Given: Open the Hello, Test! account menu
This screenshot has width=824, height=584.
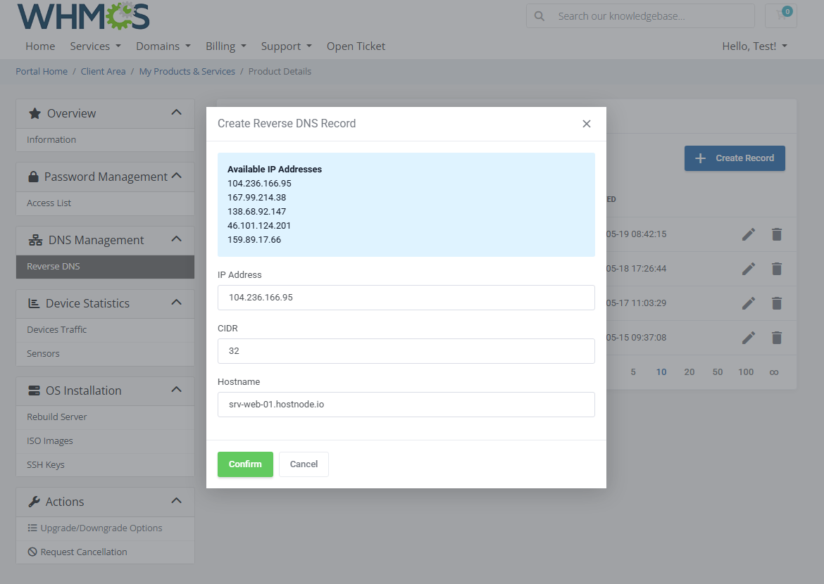Looking at the screenshot, I should (x=755, y=46).
